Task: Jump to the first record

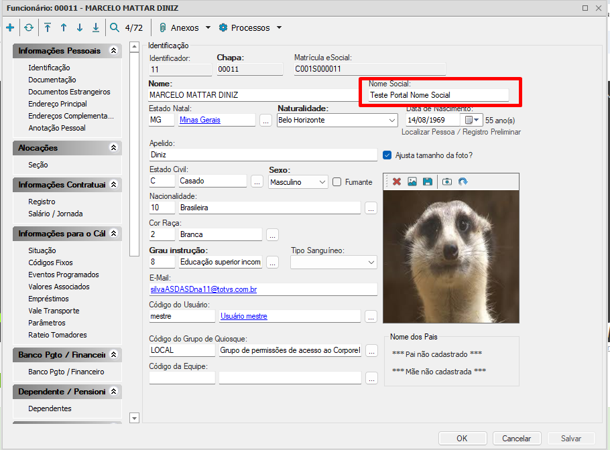Action: click(48, 27)
